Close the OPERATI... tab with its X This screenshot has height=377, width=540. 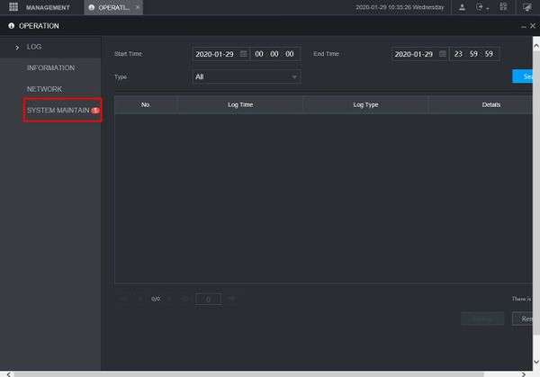[138, 7]
